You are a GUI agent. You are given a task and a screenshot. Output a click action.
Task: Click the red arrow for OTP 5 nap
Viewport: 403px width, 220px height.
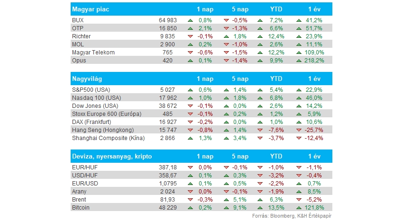click(226, 28)
